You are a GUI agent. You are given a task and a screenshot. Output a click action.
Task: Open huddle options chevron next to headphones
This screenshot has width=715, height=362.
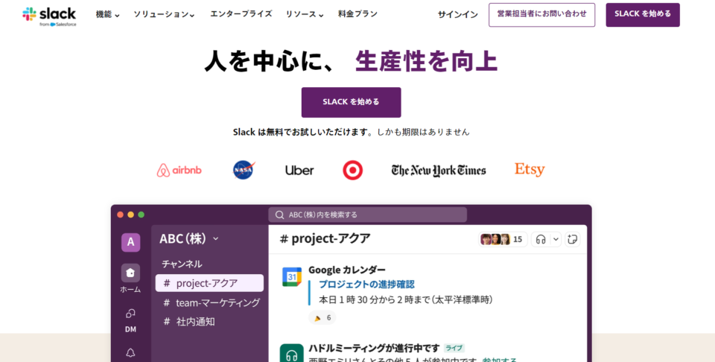[556, 239]
